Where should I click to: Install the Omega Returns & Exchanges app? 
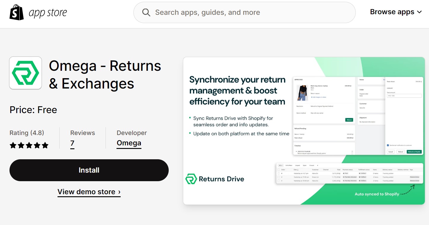pos(89,170)
